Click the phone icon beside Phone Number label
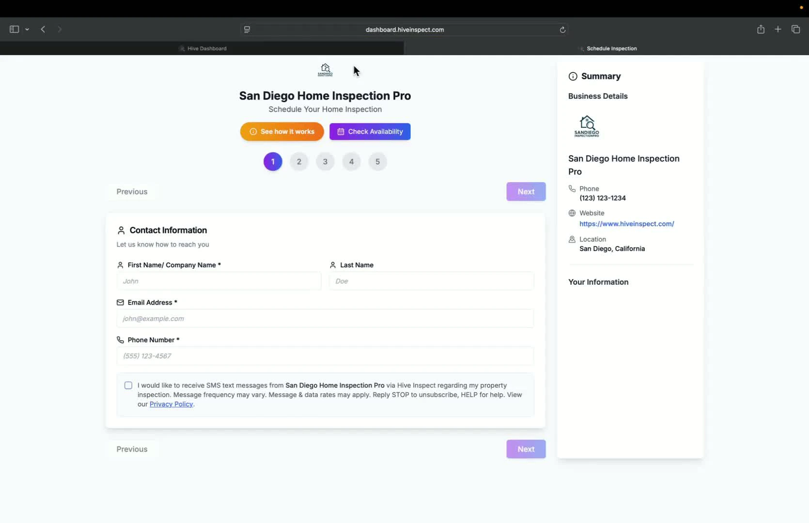 point(120,340)
